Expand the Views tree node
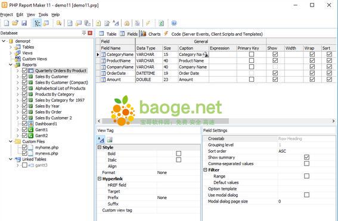This screenshot has width=338, height=221. [10, 53]
